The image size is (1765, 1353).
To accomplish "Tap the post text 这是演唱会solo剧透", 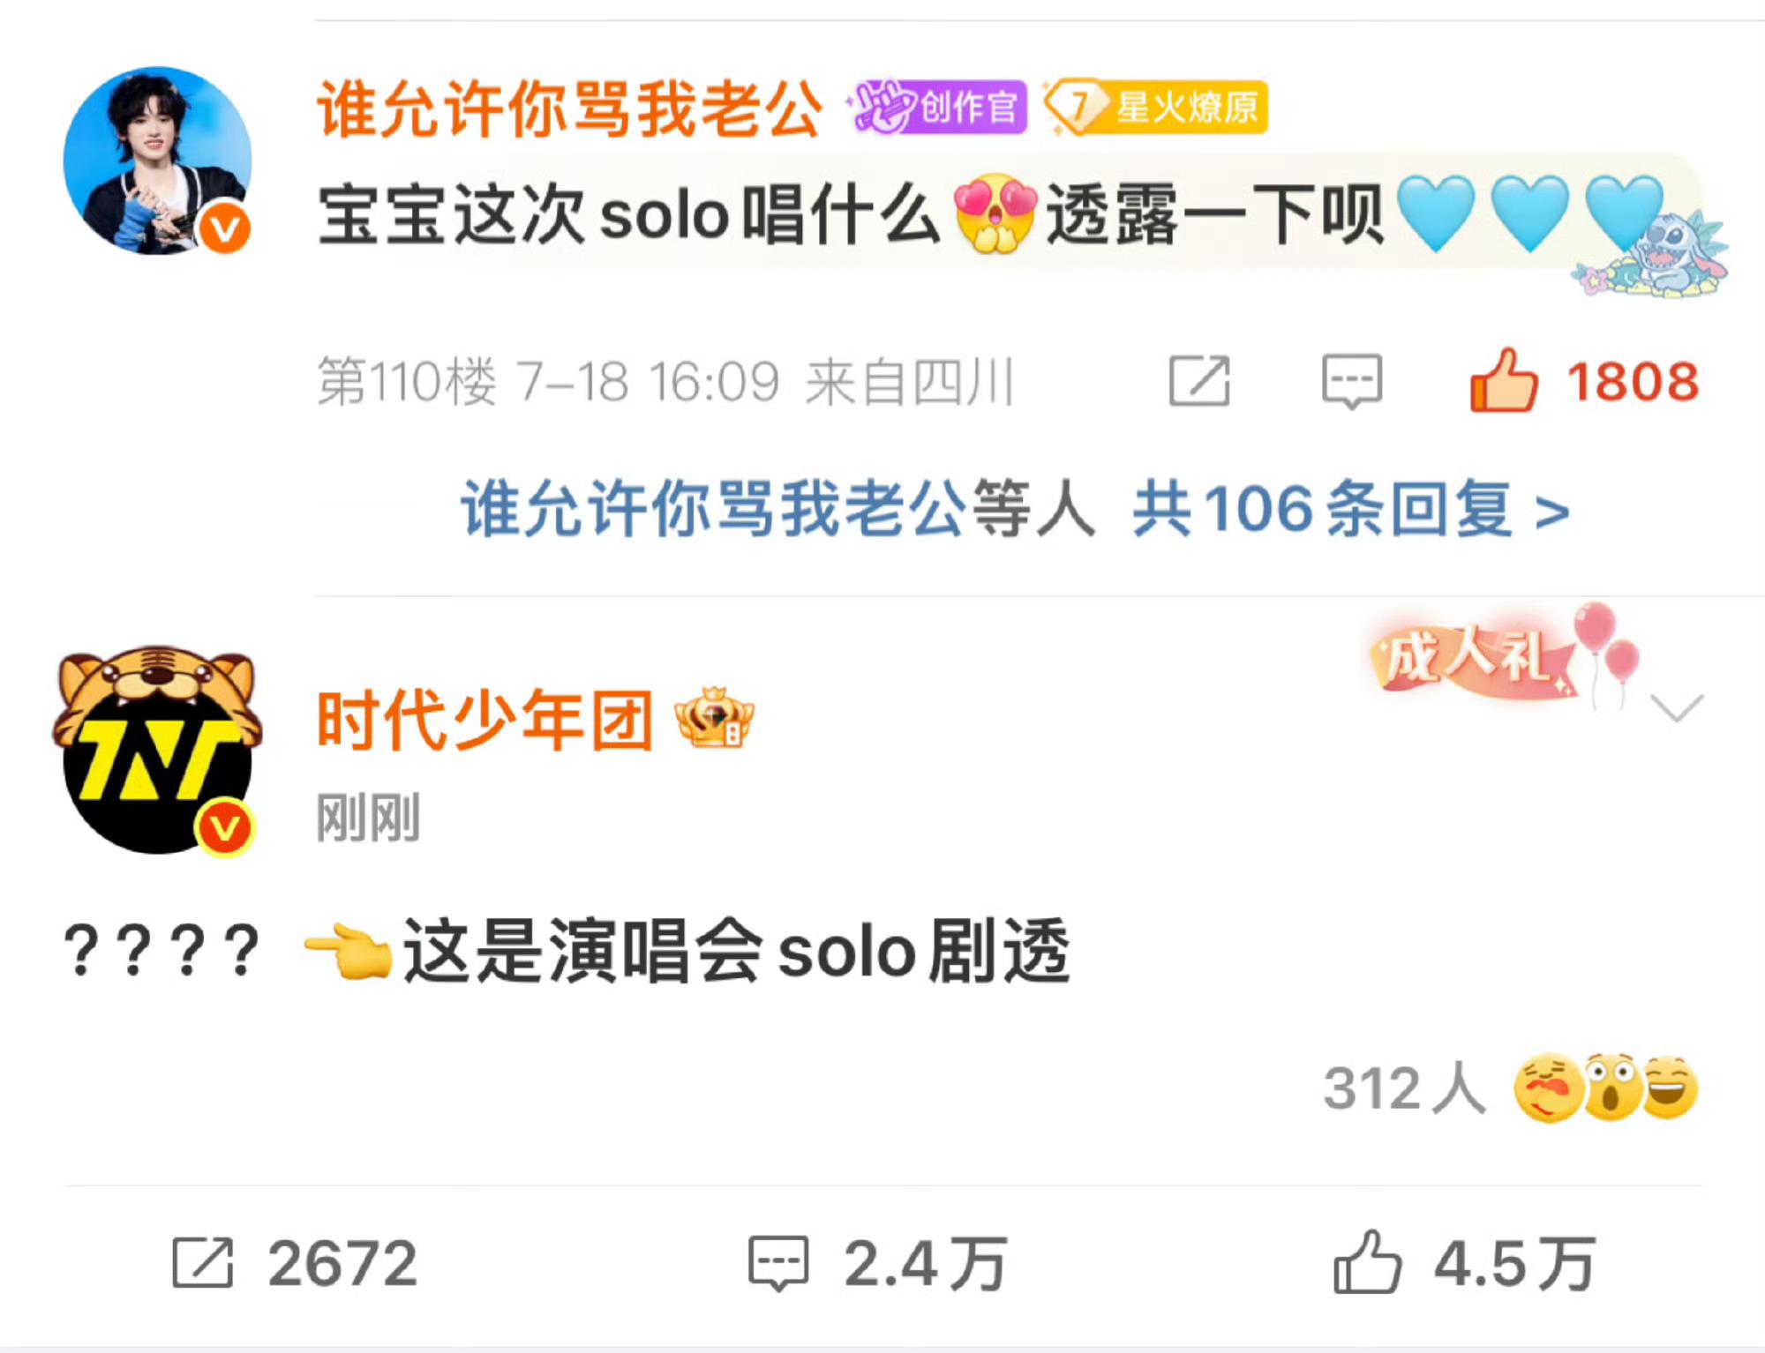I will click(x=736, y=951).
